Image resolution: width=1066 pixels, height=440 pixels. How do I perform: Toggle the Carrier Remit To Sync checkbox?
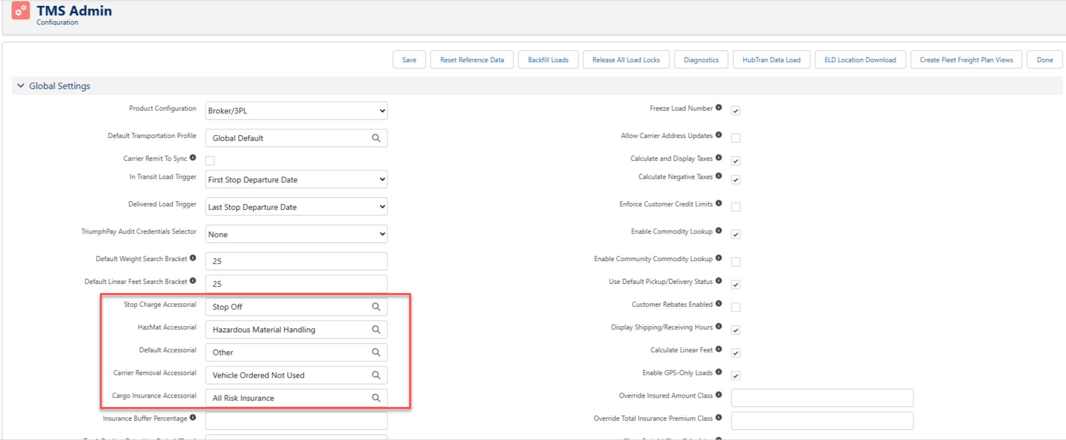(210, 161)
